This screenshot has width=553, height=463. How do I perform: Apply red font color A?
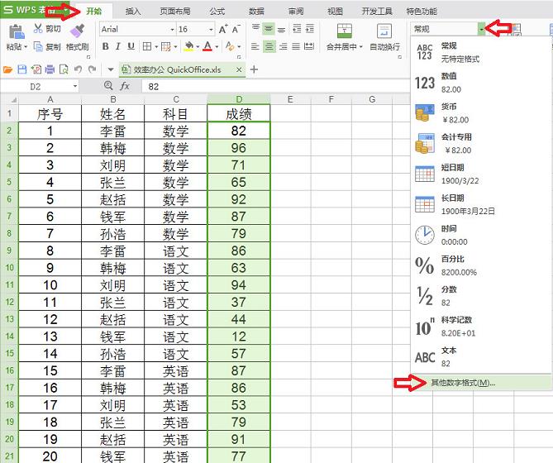207,46
